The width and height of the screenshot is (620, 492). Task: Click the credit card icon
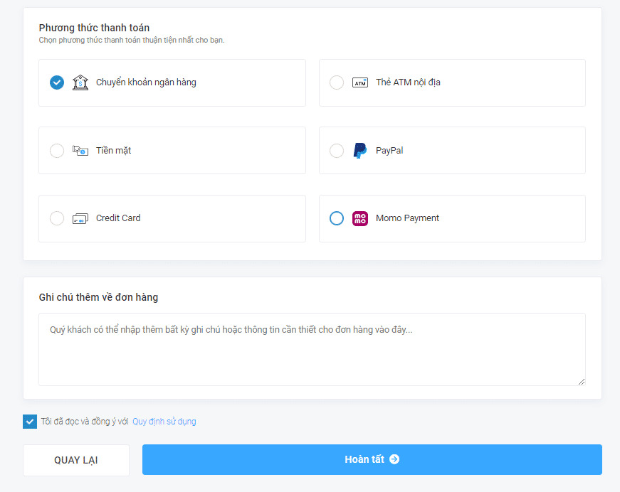coord(80,218)
